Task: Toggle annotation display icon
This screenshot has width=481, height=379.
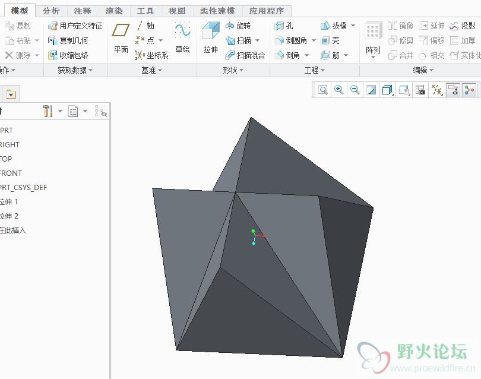Action: [x=453, y=90]
